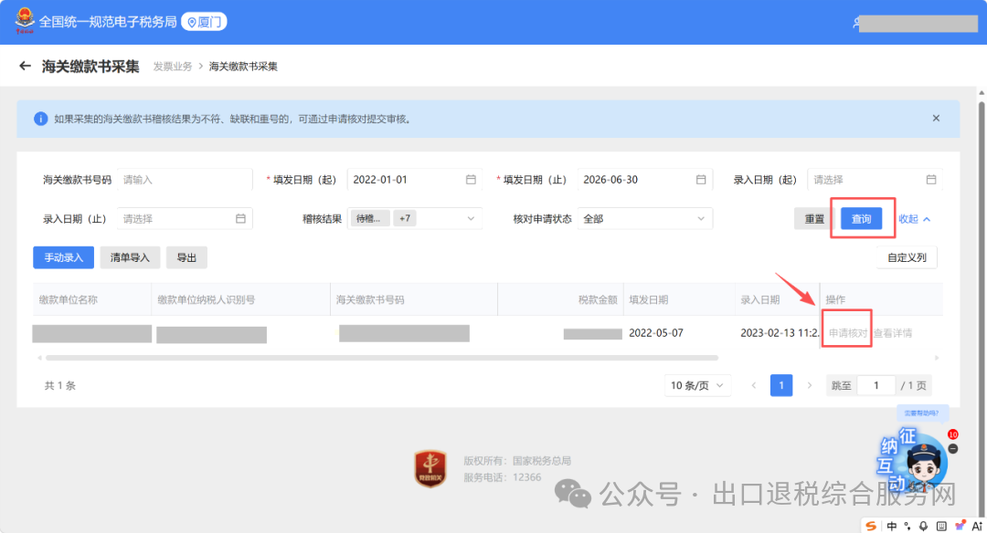Viewport: 987px width, 533px height.
Task: Toggle the 中 Chinese input mode
Action: click(x=892, y=526)
